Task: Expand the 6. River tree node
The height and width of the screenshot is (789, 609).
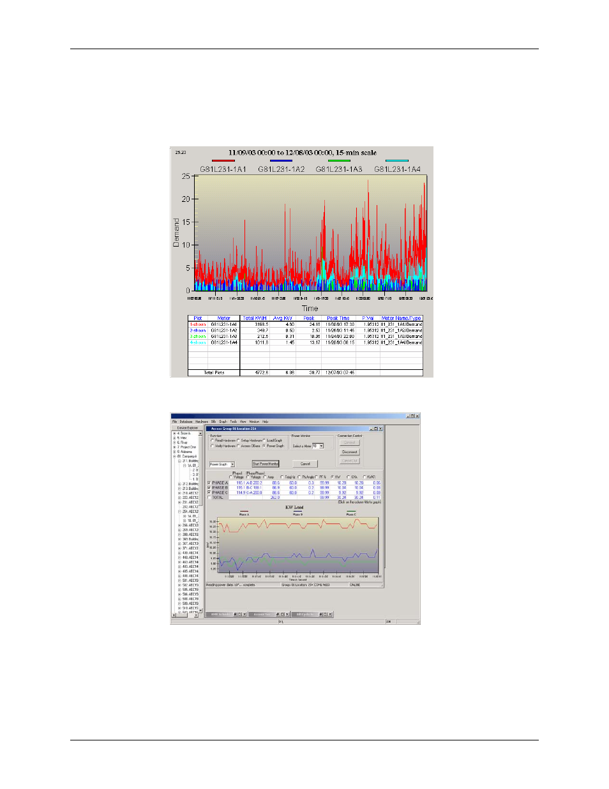Action: point(174,442)
